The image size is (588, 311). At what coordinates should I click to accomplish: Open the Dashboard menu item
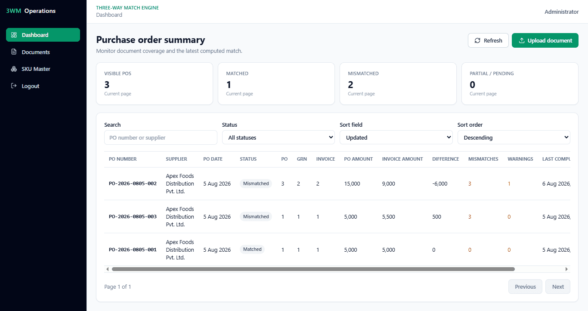(43, 35)
